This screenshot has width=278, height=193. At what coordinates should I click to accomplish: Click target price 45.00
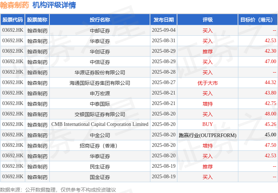pos(270,135)
